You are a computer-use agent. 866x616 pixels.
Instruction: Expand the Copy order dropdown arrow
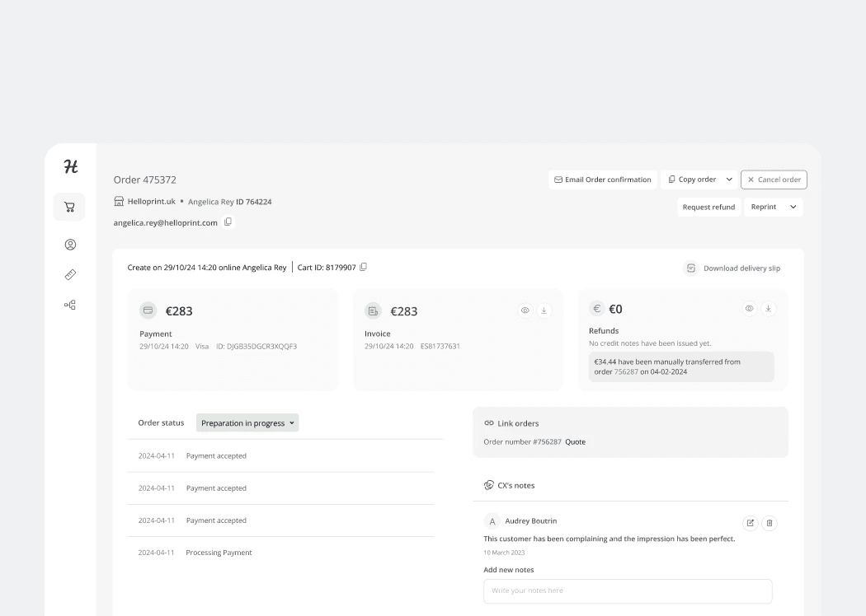pyautogui.click(x=728, y=179)
